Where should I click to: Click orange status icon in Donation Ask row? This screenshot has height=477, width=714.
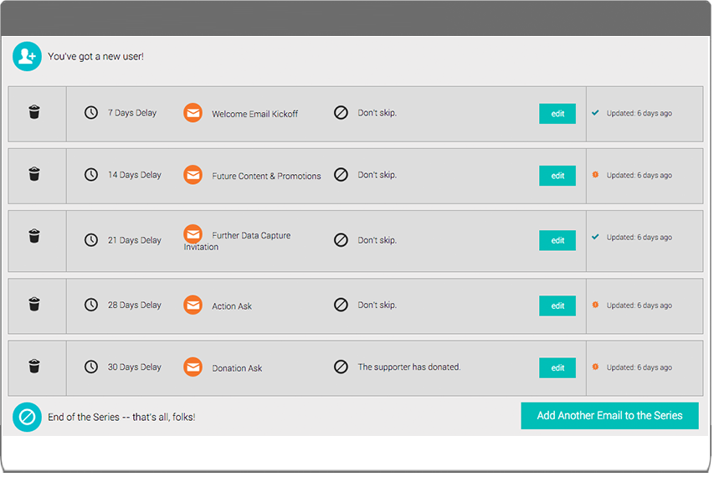tap(595, 367)
